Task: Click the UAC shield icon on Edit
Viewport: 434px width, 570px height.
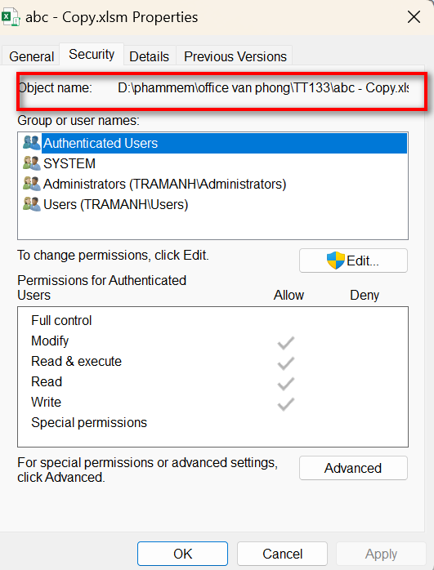Action: [335, 261]
